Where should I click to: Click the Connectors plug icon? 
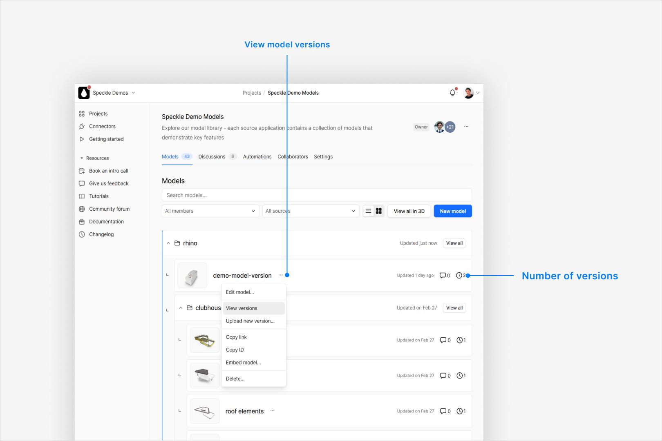coord(82,126)
